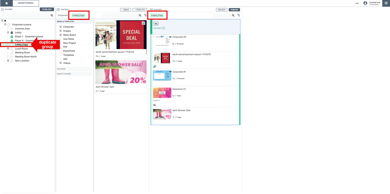This screenshot has height=194, width=390.
Task: Click the link icon under the adult-advertisement playlist item
Action: [154, 66]
